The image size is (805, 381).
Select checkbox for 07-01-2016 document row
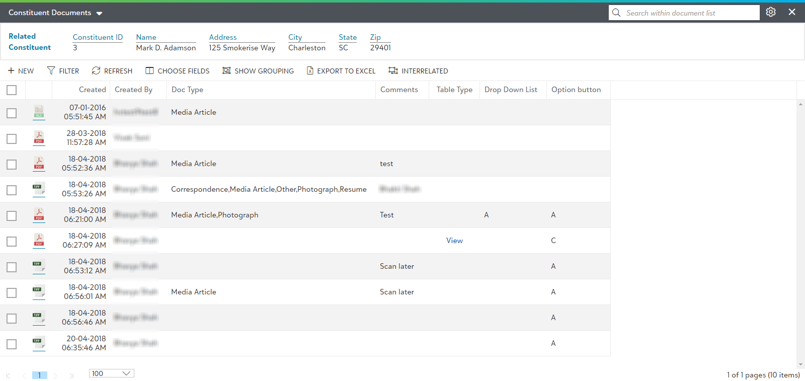click(12, 113)
